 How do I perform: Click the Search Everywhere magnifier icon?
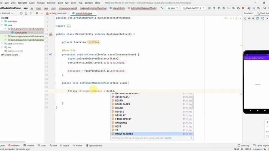tap(265, 8)
